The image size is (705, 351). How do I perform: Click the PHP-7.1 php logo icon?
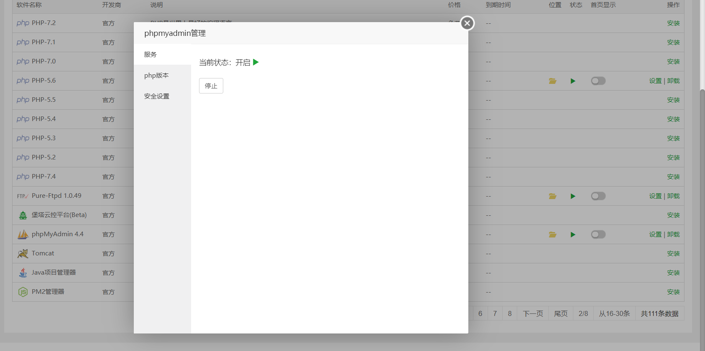(x=23, y=42)
